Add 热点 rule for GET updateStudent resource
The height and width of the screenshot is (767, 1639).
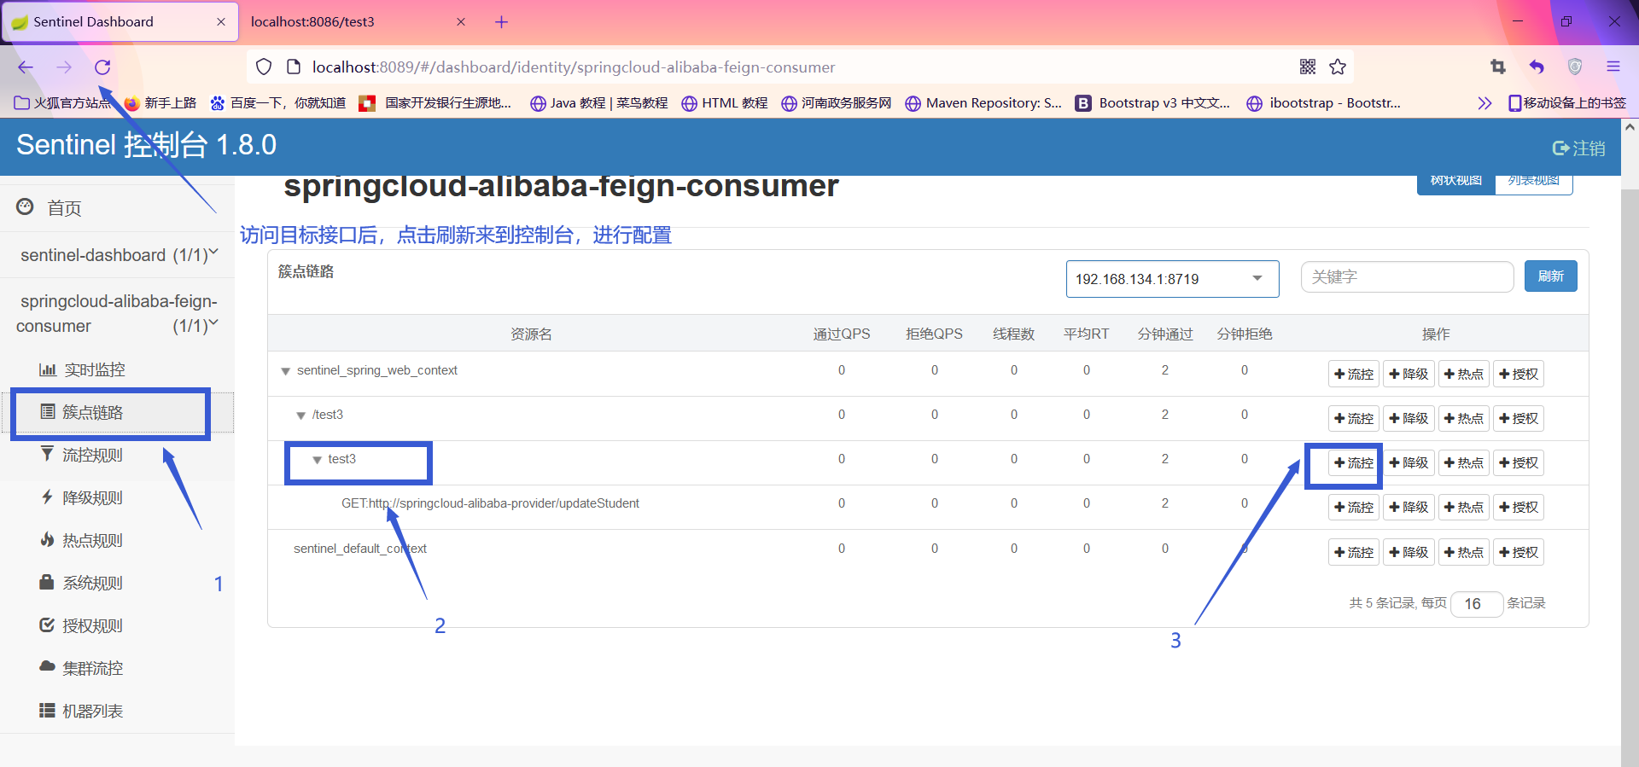click(1464, 507)
